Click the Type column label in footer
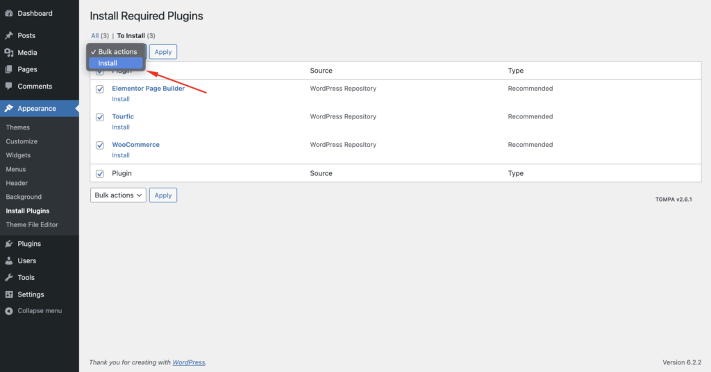 tap(516, 173)
